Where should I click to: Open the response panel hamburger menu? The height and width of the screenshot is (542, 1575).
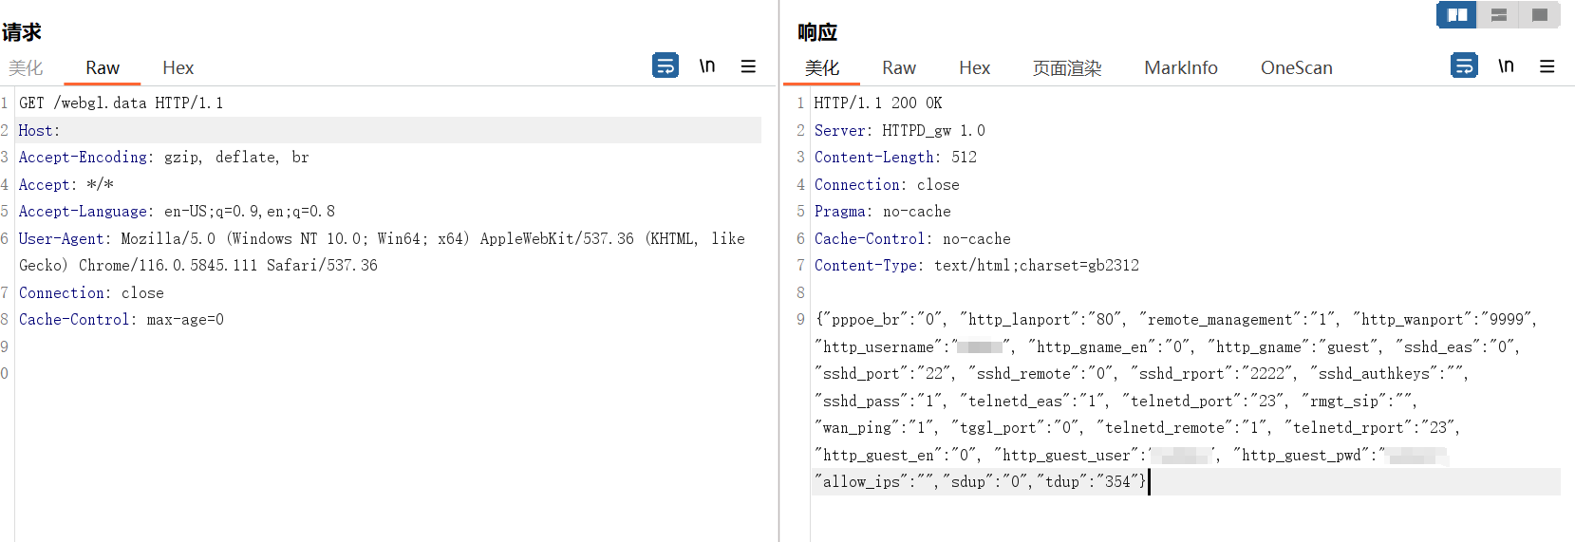pos(1547,66)
